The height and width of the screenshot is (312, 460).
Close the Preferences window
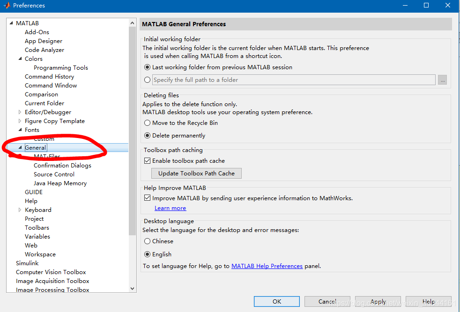tap(448, 5)
